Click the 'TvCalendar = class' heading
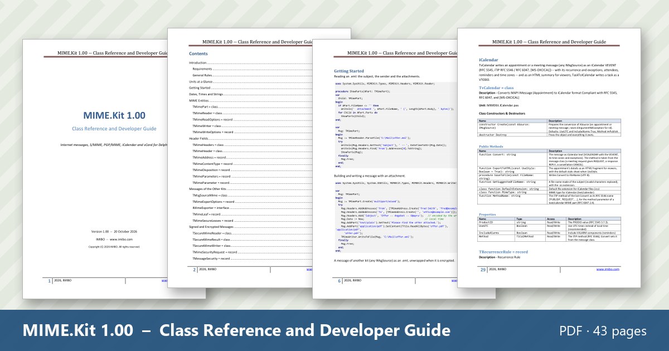Image resolution: width=669 pixels, height=351 pixels. click(496, 87)
